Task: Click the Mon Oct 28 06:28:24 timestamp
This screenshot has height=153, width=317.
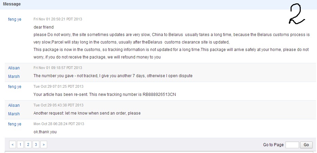Action: [x=59, y=124]
